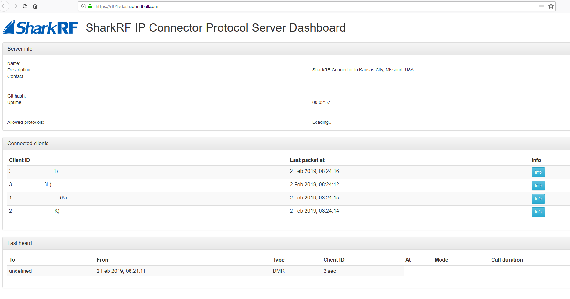
Task: Show site information icon in address bar
Action: tap(84, 6)
